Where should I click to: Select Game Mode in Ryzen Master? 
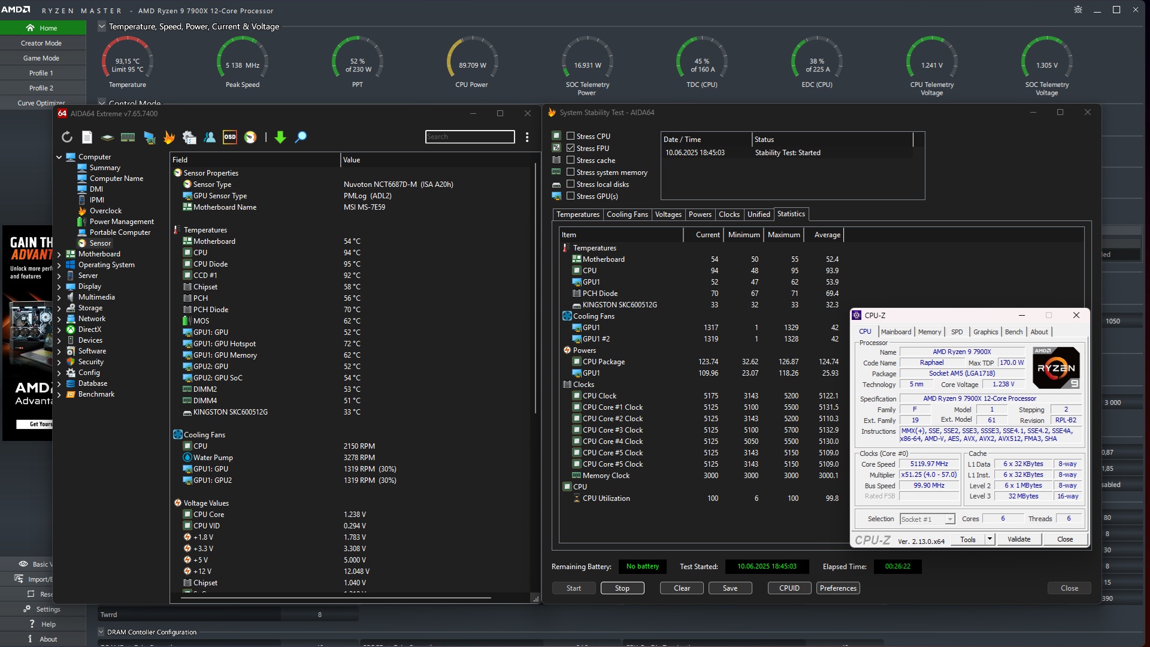tap(43, 58)
